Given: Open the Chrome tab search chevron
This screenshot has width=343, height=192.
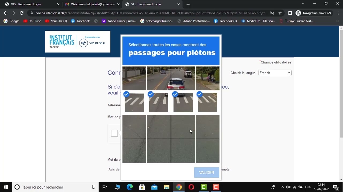Looking at the screenshot, I should [303, 4].
